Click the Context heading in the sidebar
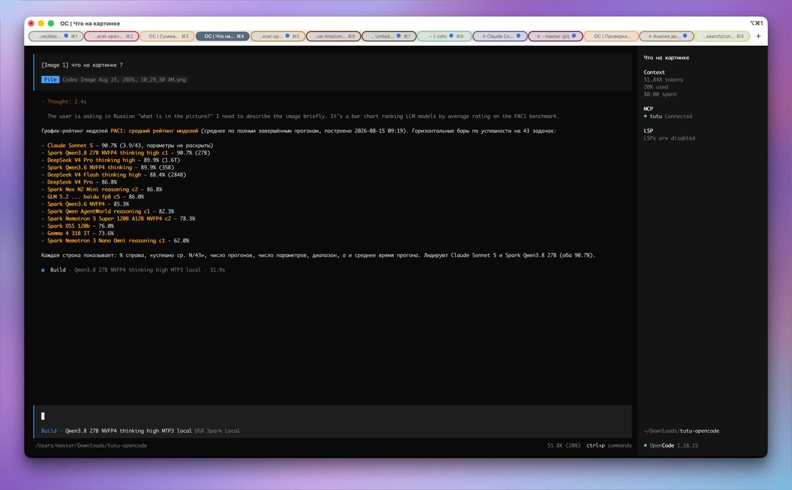The height and width of the screenshot is (490, 792). pyautogui.click(x=654, y=72)
